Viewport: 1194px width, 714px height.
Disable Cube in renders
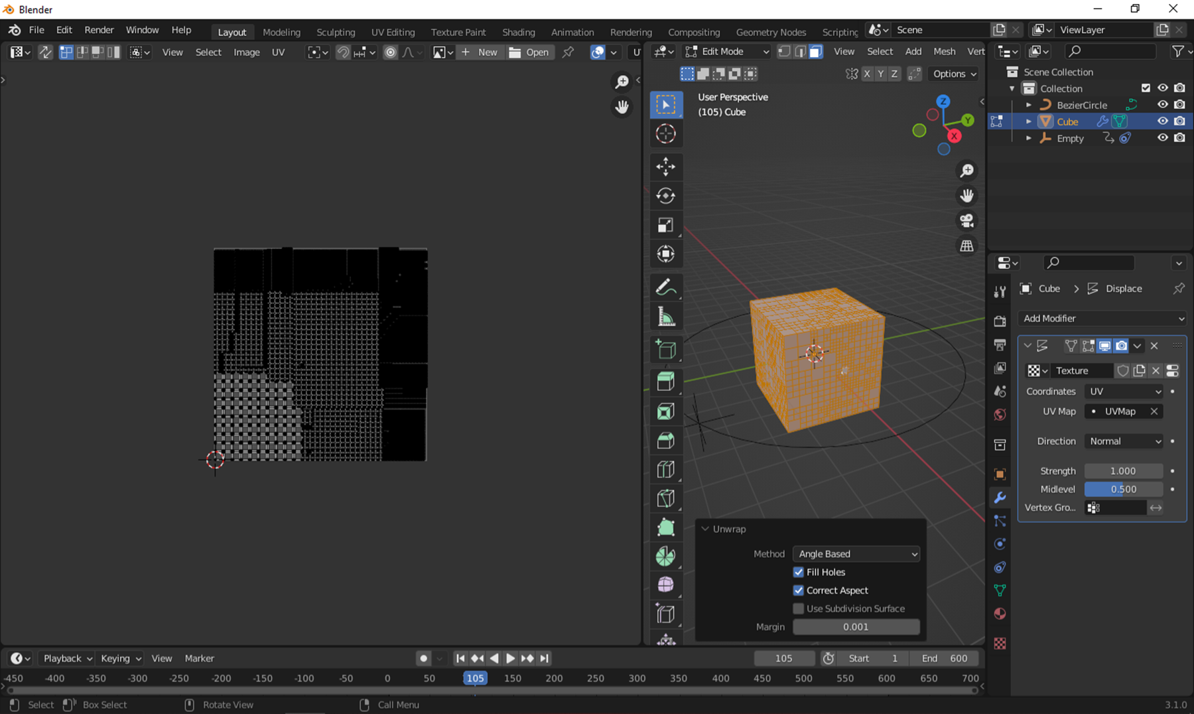tap(1179, 121)
